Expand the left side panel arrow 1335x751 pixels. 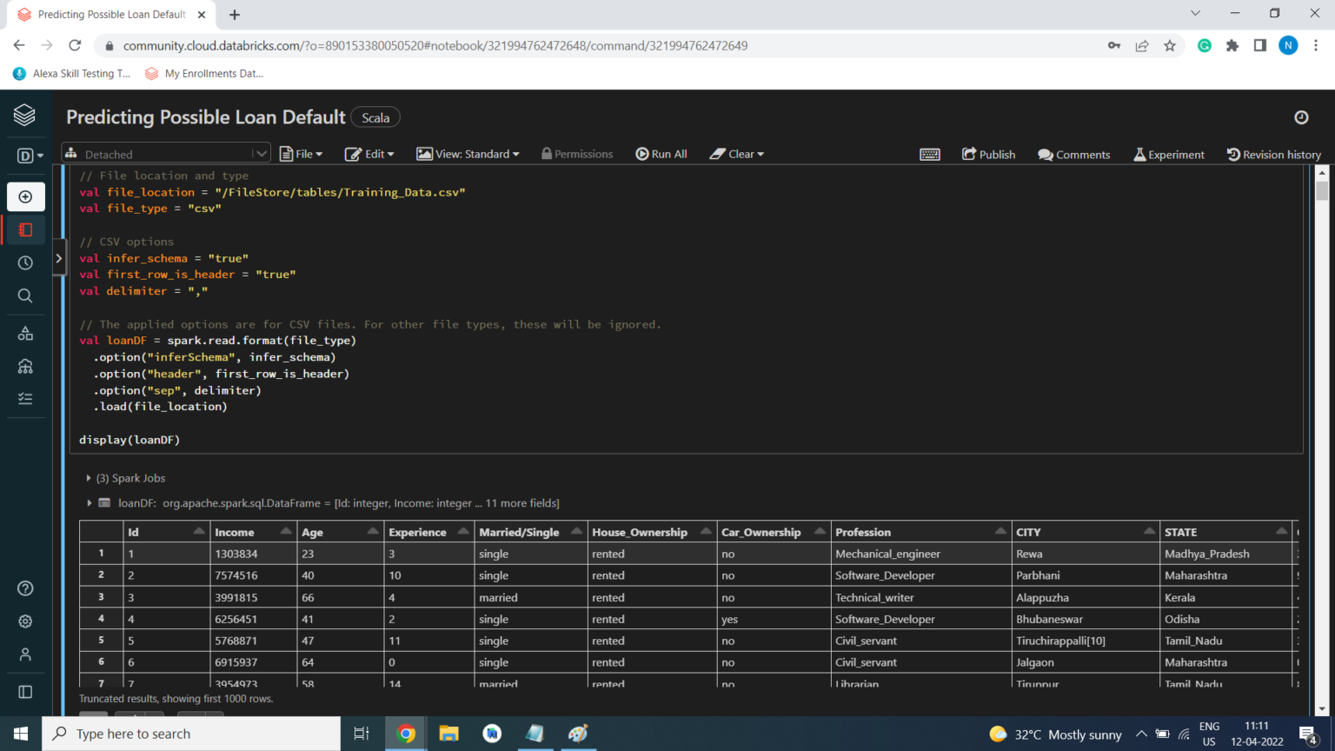coord(58,258)
